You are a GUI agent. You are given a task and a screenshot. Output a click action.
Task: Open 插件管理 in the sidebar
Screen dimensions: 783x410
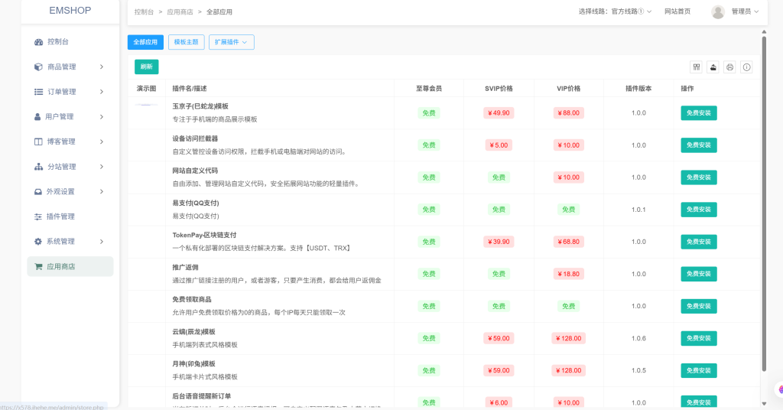click(70, 216)
